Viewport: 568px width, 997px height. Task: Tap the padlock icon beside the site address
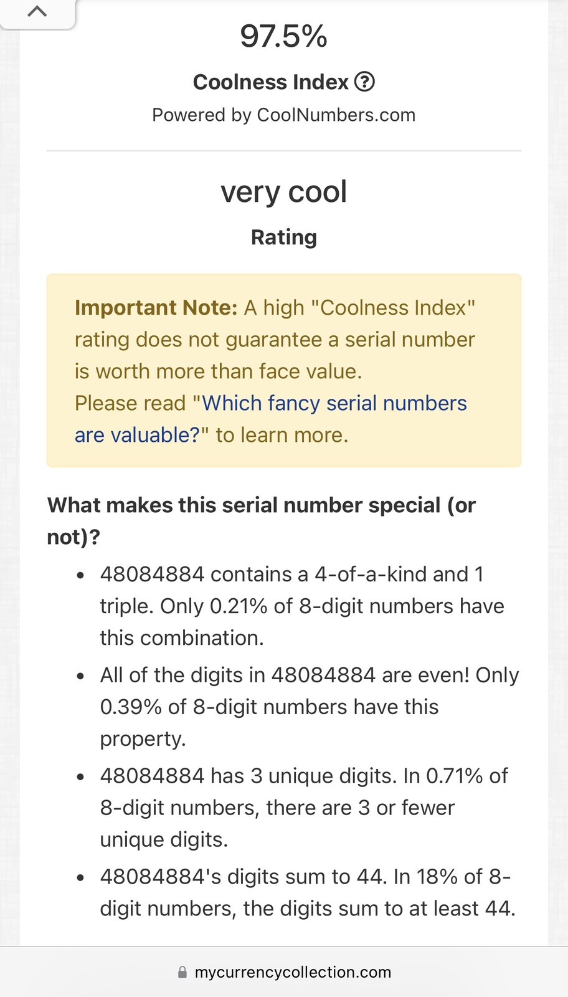click(x=182, y=972)
